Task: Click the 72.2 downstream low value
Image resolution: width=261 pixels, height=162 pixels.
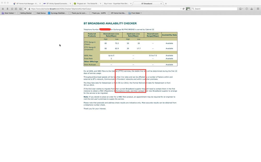Action: pos(117,43)
